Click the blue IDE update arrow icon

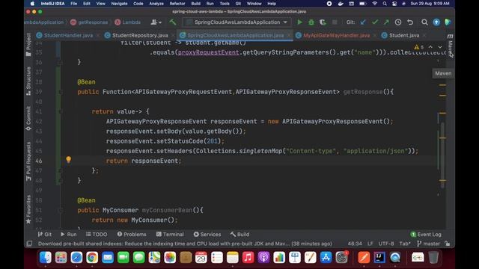436,22
